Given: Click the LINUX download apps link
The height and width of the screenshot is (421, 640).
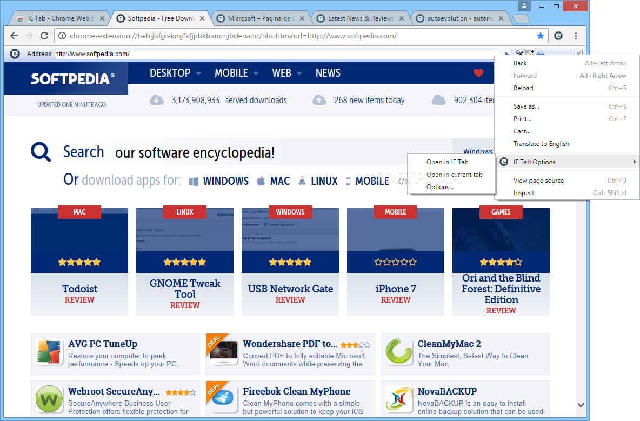Looking at the screenshot, I should 318,181.
